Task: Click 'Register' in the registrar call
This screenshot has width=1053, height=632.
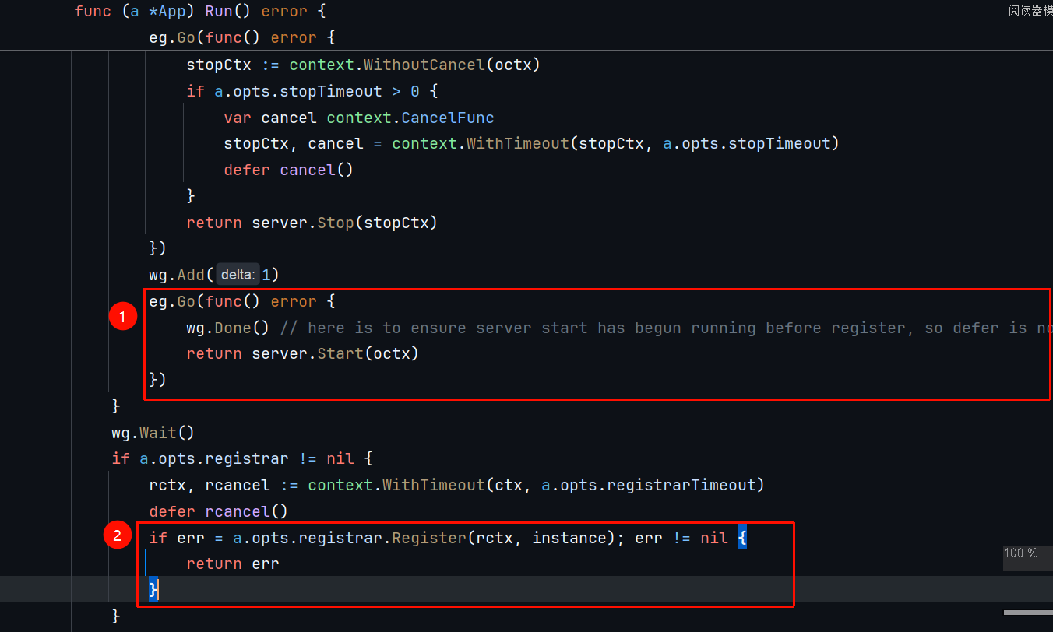Action: point(428,538)
